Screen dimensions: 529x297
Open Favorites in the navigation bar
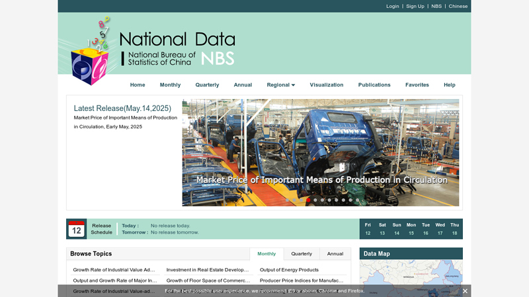(x=417, y=85)
